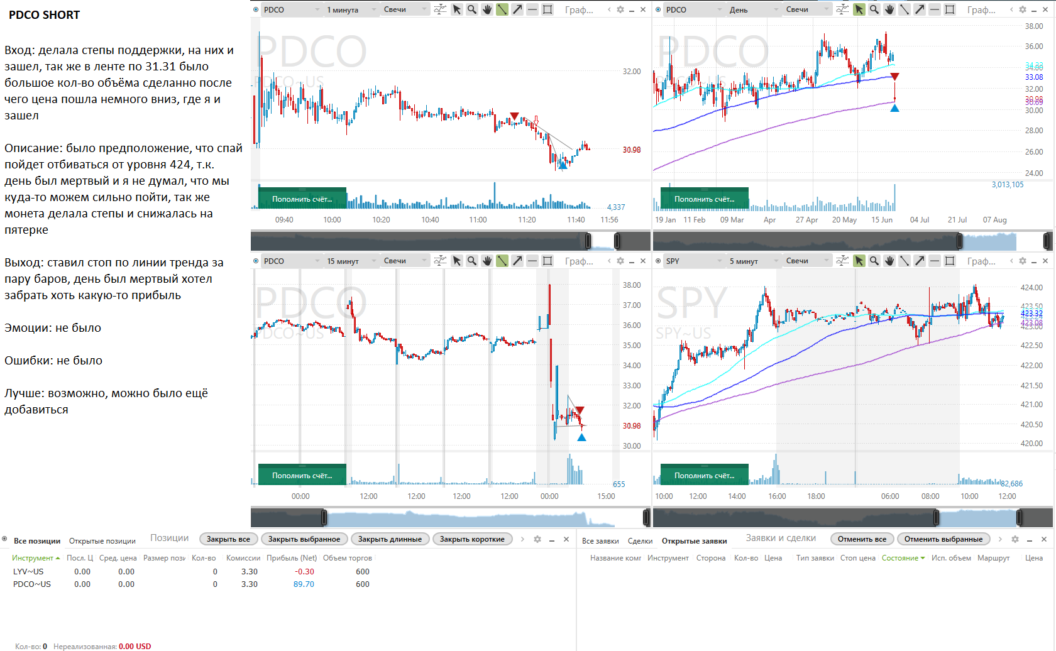
Task: Expand the 'День' timeframe dropdown
Action: (753, 9)
